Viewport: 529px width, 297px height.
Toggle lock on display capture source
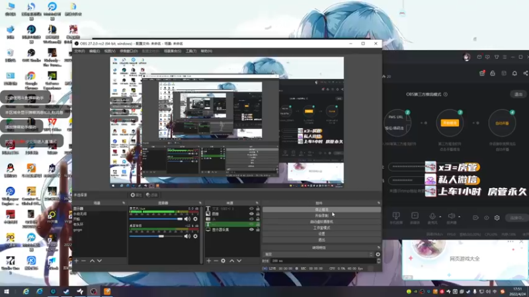(258, 230)
